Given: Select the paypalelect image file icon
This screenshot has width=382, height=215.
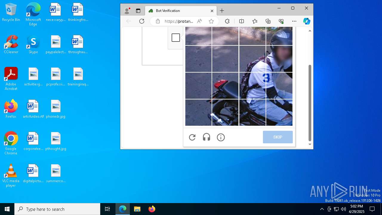Looking at the screenshot, I should (56, 44).
